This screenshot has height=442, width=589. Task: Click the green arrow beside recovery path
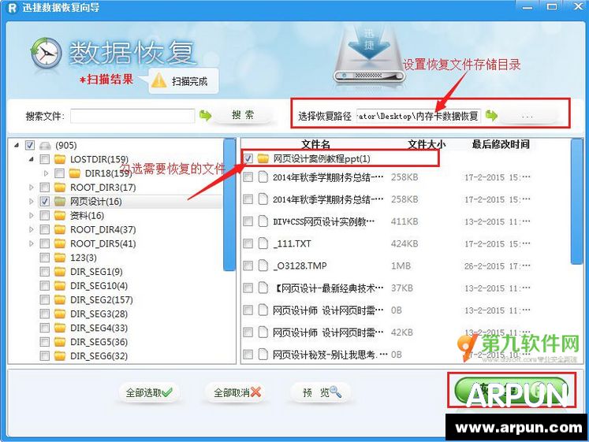(x=491, y=116)
